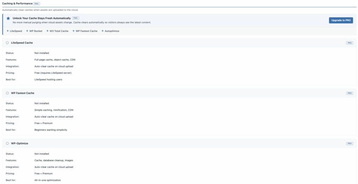Click the W3 Total Cache label in banner

(x=59, y=31)
